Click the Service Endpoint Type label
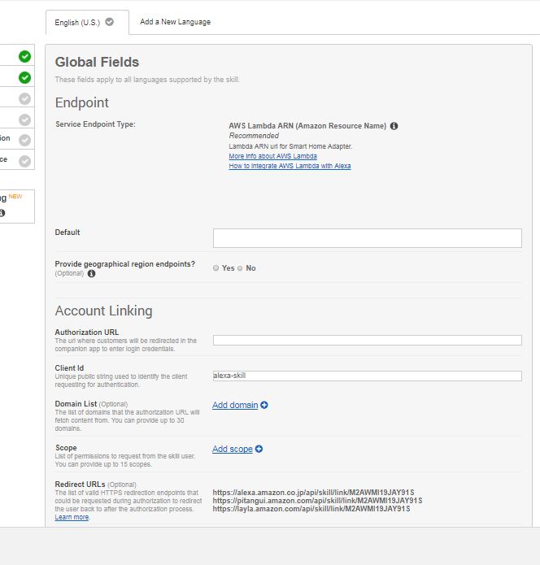This screenshot has width=540, height=565. [95, 124]
